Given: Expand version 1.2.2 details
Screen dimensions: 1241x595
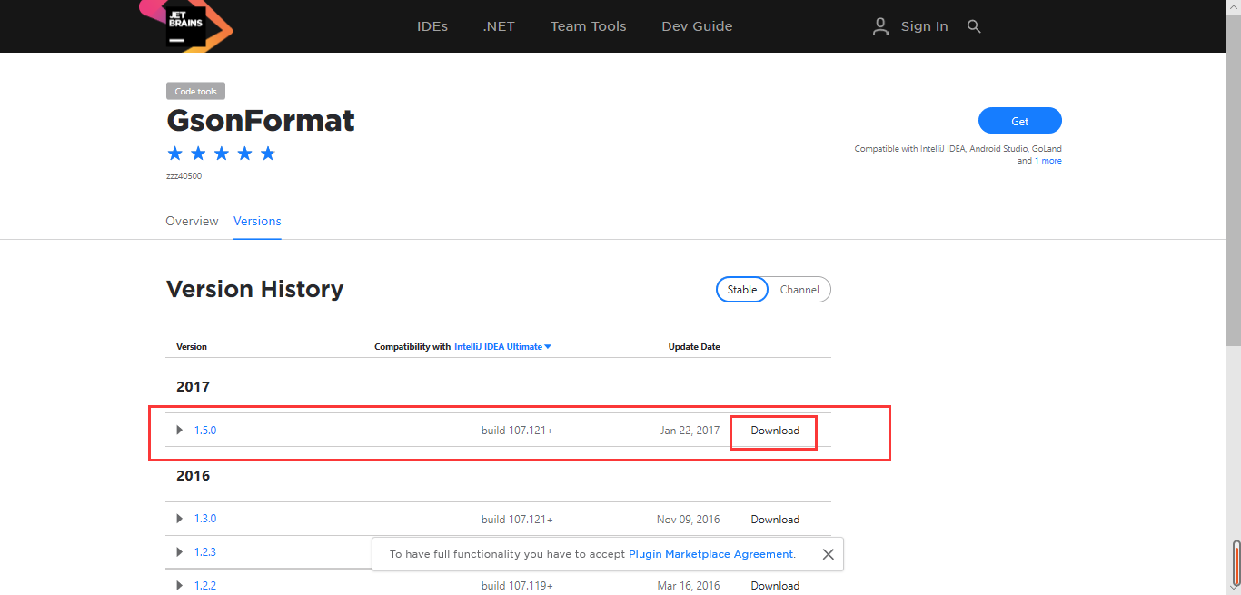Looking at the screenshot, I should tap(180, 585).
